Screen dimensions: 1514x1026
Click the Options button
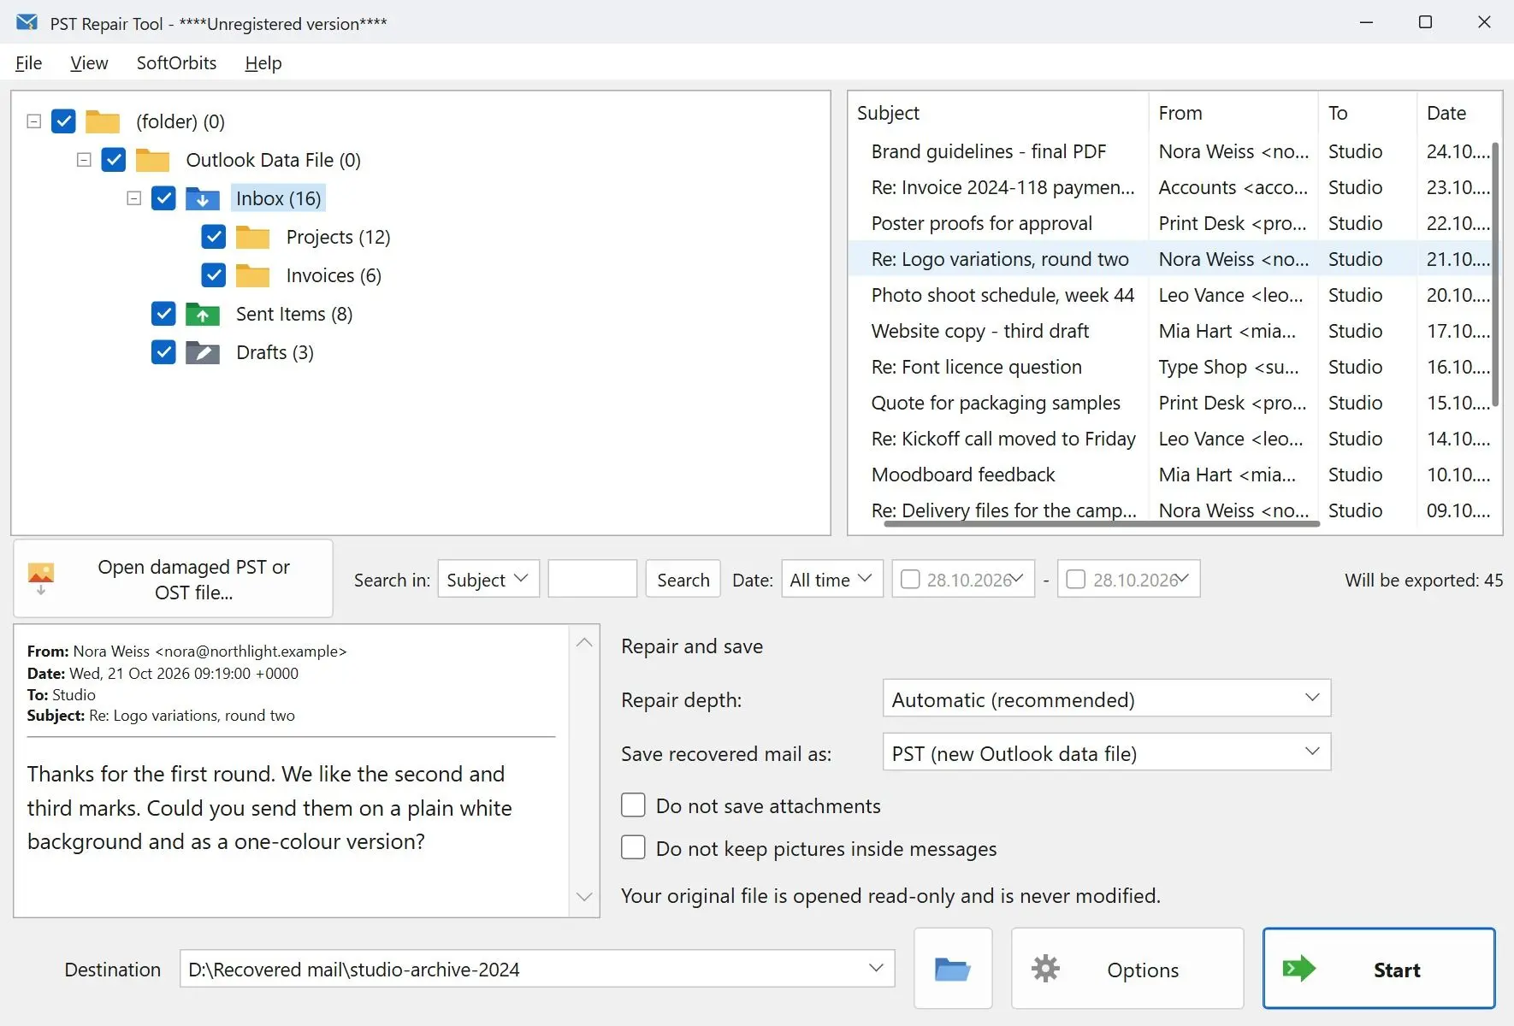coord(1127,969)
